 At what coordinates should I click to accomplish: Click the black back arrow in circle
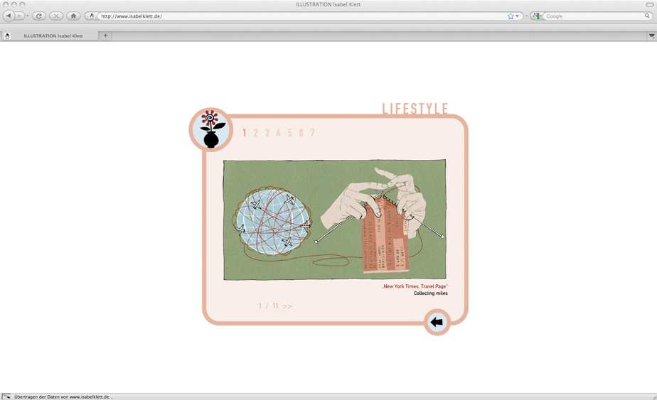[437, 323]
